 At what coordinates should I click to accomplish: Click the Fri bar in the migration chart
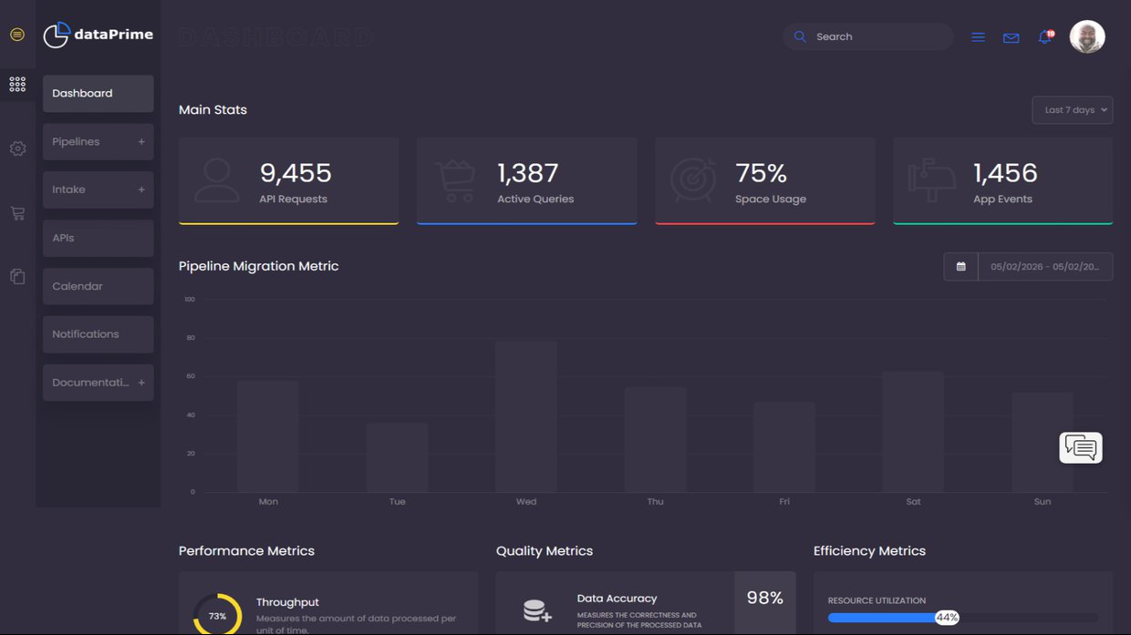pyautogui.click(x=784, y=446)
